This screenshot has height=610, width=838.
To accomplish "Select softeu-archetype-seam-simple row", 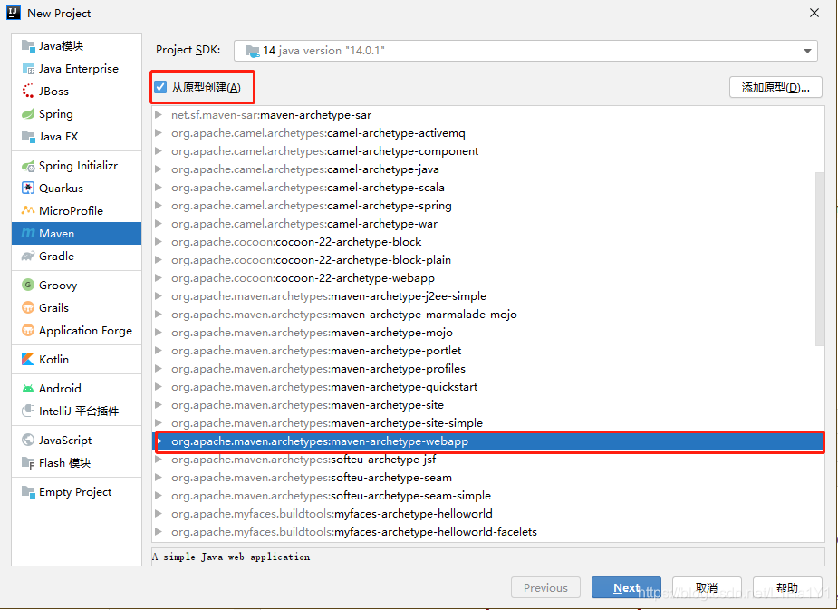I will (488, 496).
